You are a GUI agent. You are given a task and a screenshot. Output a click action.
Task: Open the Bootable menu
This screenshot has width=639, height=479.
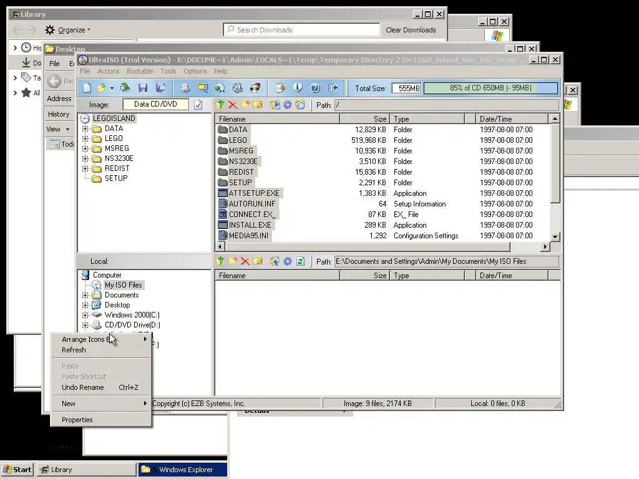click(x=140, y=71)
